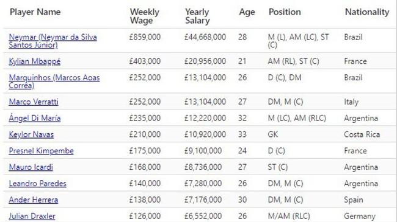Viewport: 397px width, 222px height.
Task: Click the Marquinhos player link
Action: [54, 82]
